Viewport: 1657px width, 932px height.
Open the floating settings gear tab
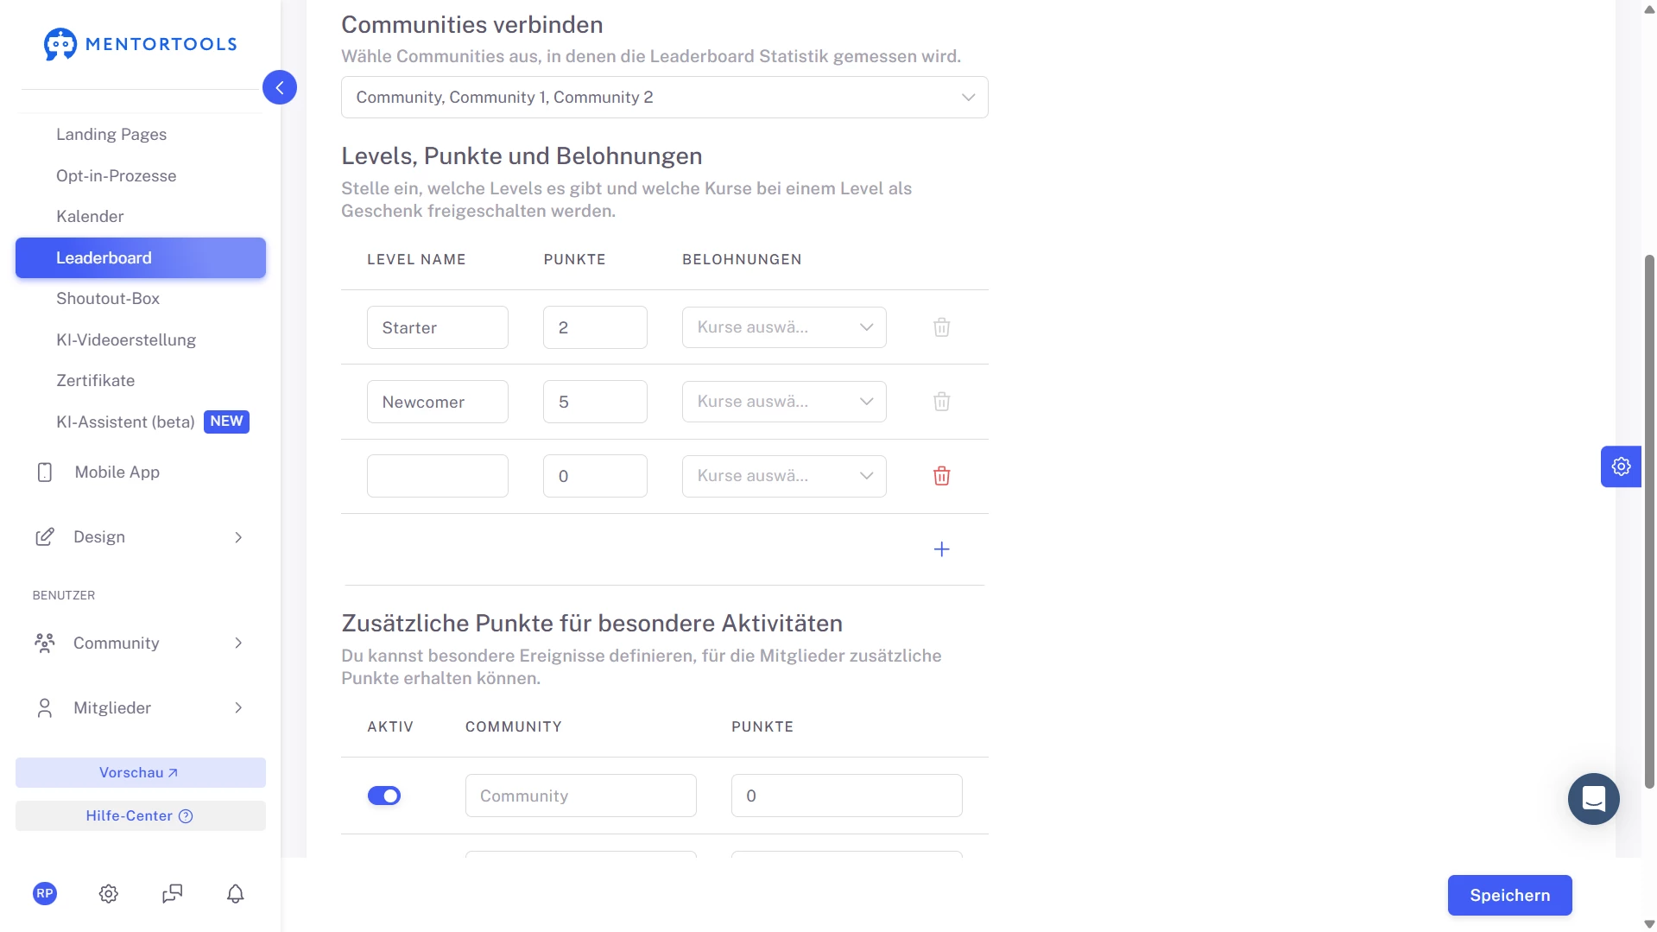pos(1621,466)
